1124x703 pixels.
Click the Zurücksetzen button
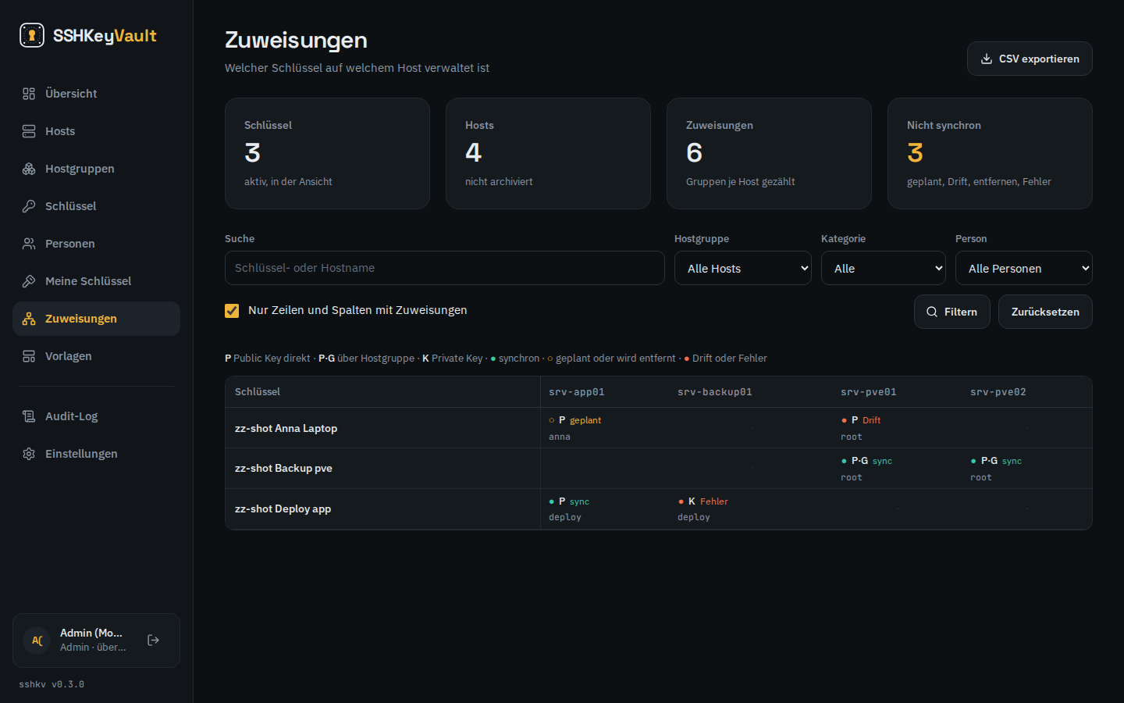(x=1045, y=312)
